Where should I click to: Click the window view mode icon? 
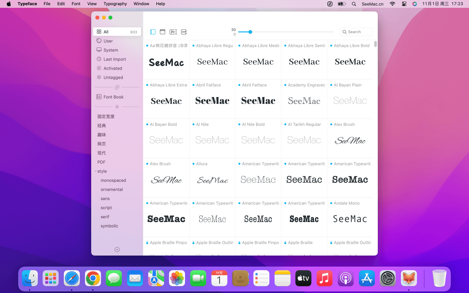pos(163,32)
